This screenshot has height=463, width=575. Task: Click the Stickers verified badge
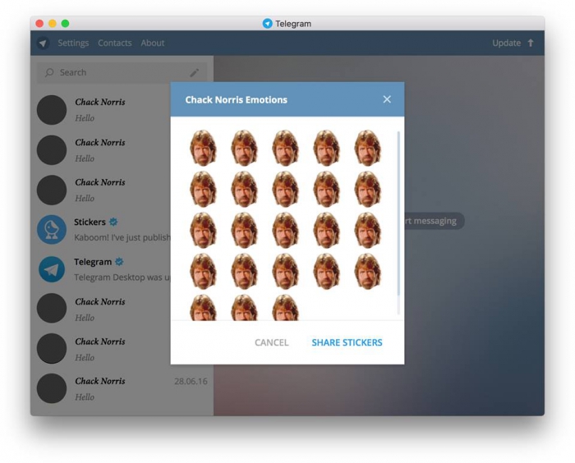(x=113, y=222)
